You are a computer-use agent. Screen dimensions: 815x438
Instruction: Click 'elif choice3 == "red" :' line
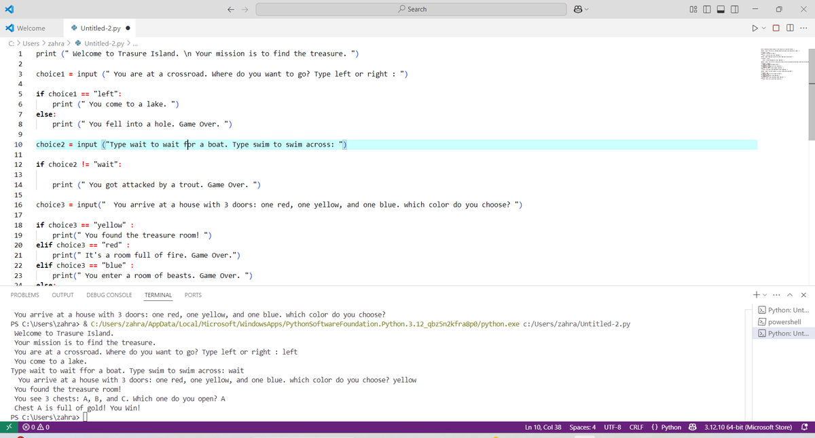[x=83, y=245]
